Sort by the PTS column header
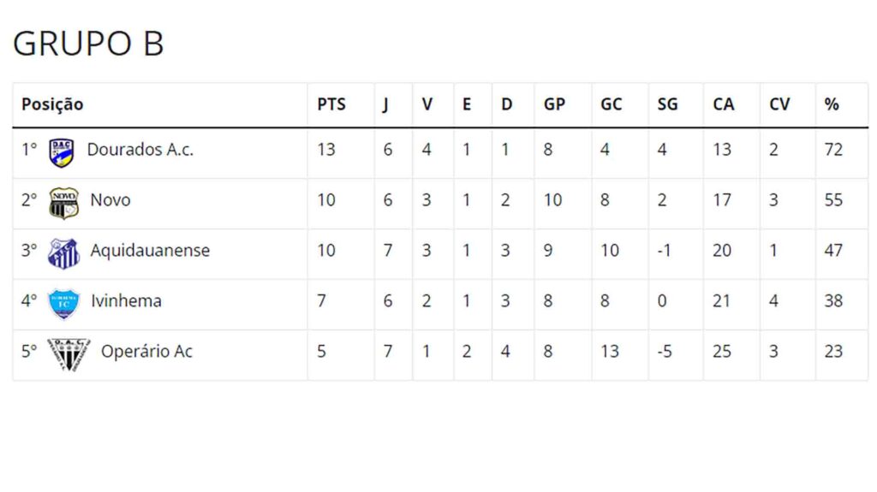 (331, 104)
